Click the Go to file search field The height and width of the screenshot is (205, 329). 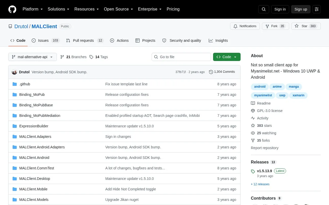(x=181, y=57)
